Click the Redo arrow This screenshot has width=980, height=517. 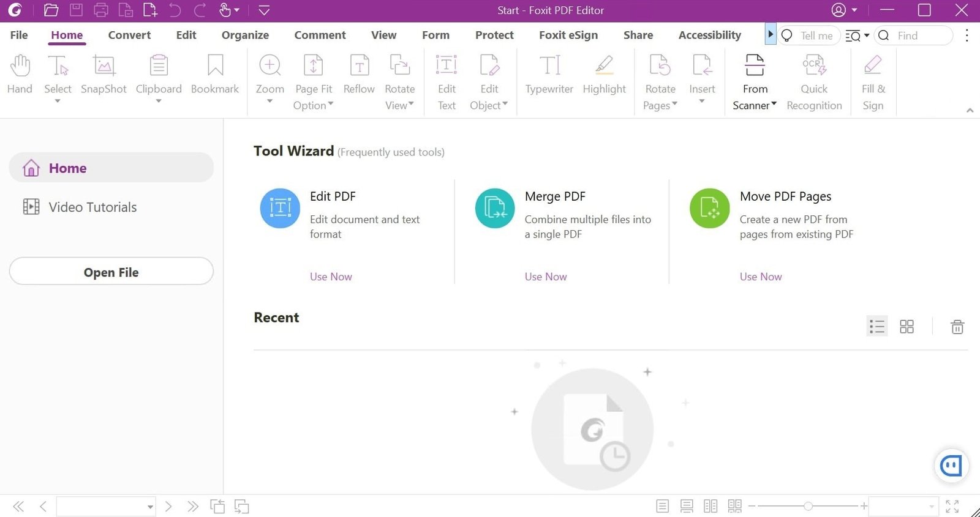[x=200, y=10]
